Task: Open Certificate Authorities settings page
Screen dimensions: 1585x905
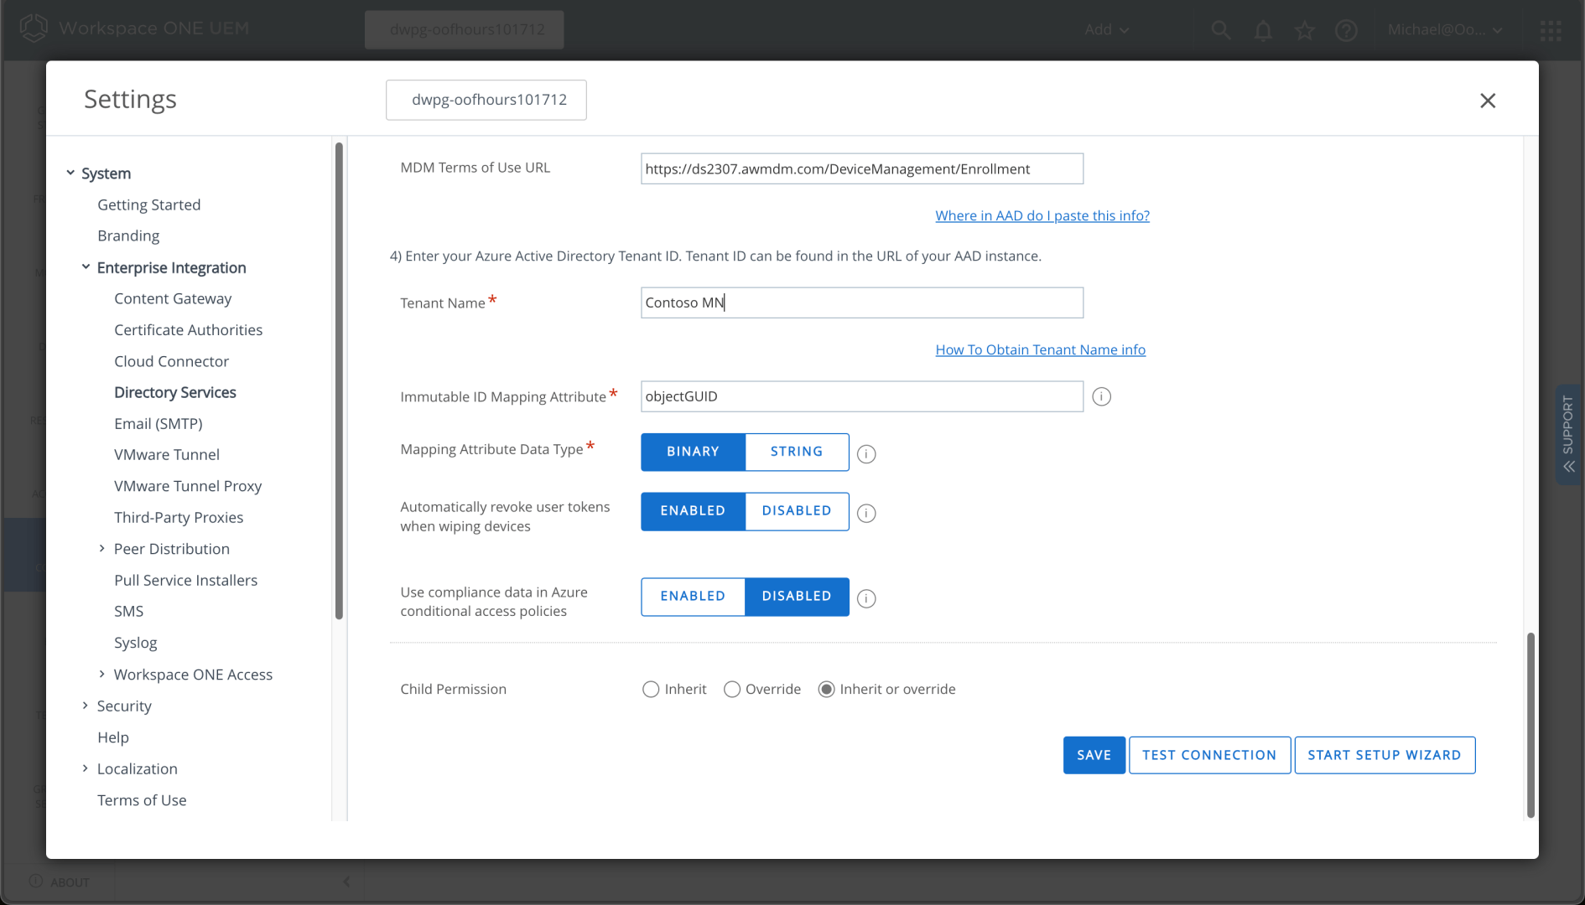Action: click(x=188, y=330)
